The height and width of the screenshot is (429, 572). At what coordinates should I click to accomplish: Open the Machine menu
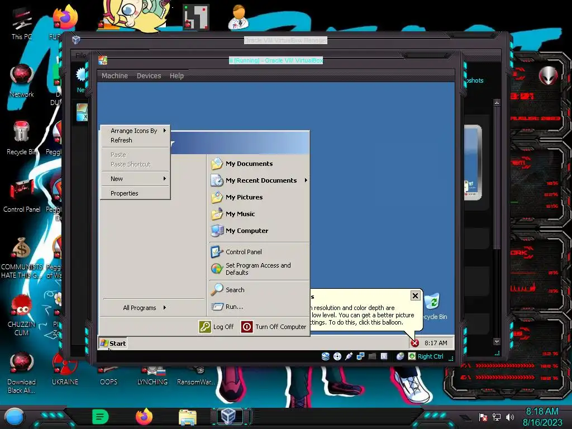pos(115,75)
